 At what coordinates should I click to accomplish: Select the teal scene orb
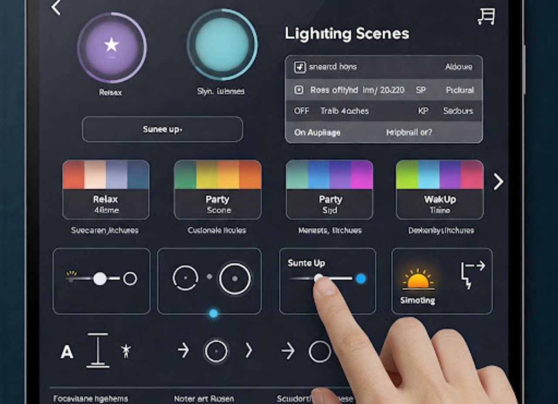222,45
